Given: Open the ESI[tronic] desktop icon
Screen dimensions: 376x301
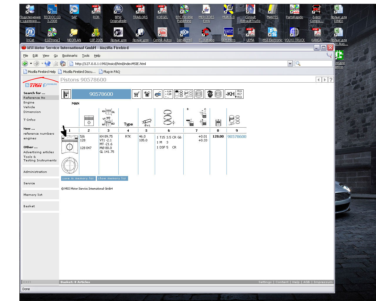Looking at the screenshot, I should (52, 35).
